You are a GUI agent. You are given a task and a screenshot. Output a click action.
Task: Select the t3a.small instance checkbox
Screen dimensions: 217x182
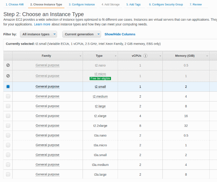pos(8,155)
